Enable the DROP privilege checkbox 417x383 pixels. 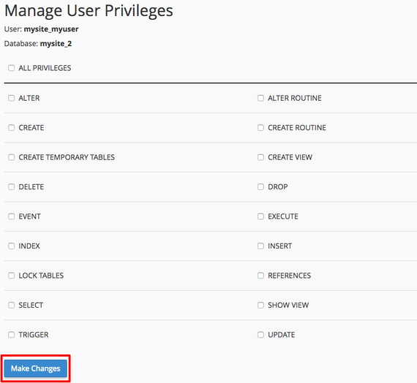click(x=260, y=186)
